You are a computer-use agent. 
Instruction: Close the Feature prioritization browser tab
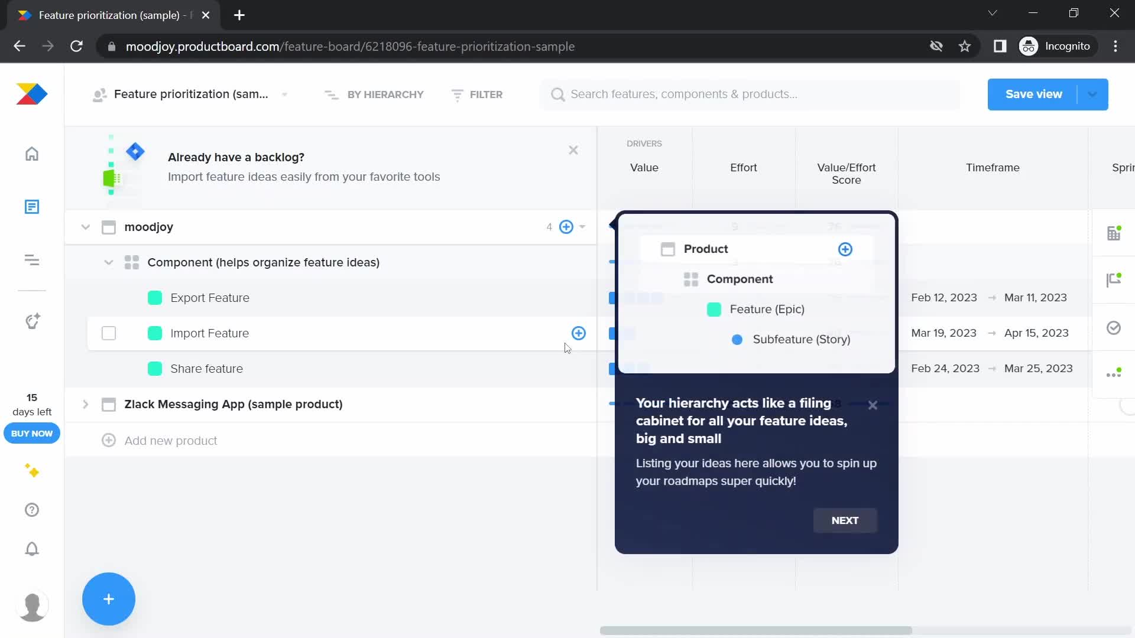click(x=206, y=15)
